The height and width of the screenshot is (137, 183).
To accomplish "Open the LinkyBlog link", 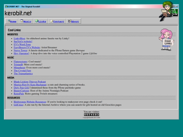I will click(x=19, y=39).
